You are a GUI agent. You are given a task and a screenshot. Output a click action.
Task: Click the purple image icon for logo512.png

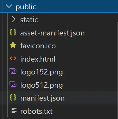tap(13, 84)
